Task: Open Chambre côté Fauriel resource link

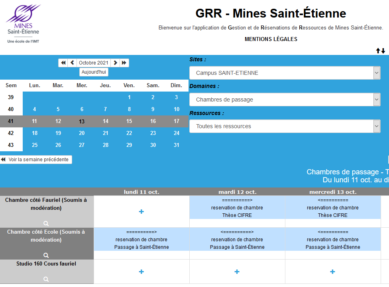Action: click(x=46, y=204)
